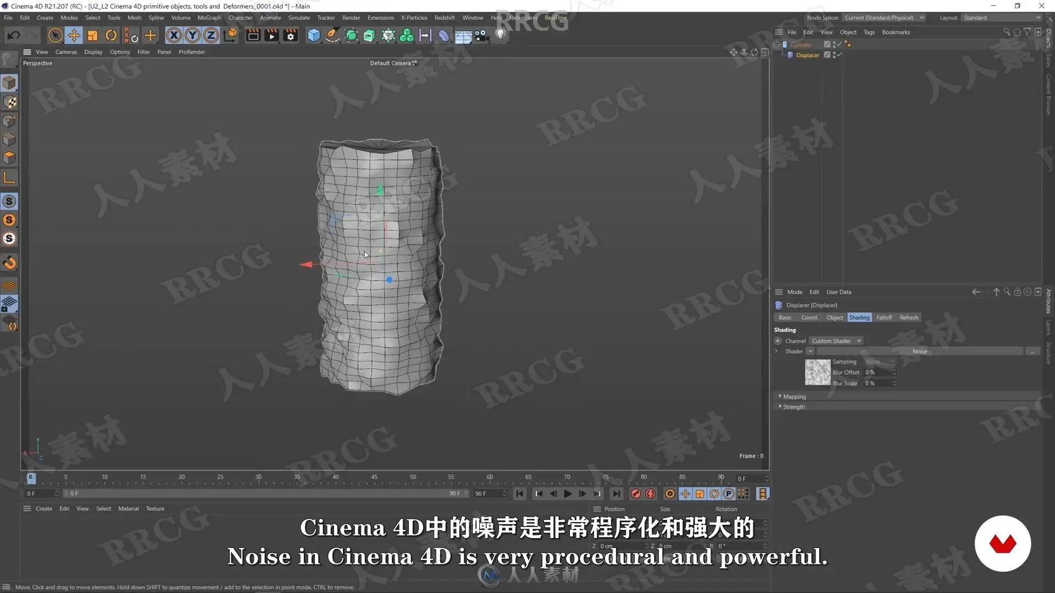Select the Spline Pen tool
The height and width of the screenshot is (593, 1055).
tap(332, 36)
